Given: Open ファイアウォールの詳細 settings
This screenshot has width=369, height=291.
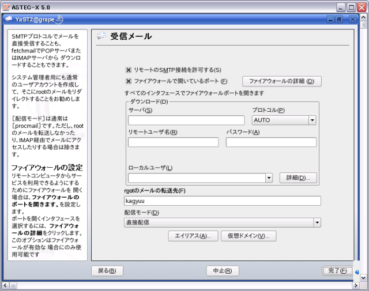Looking at the screenshot, I should [281, 81].
